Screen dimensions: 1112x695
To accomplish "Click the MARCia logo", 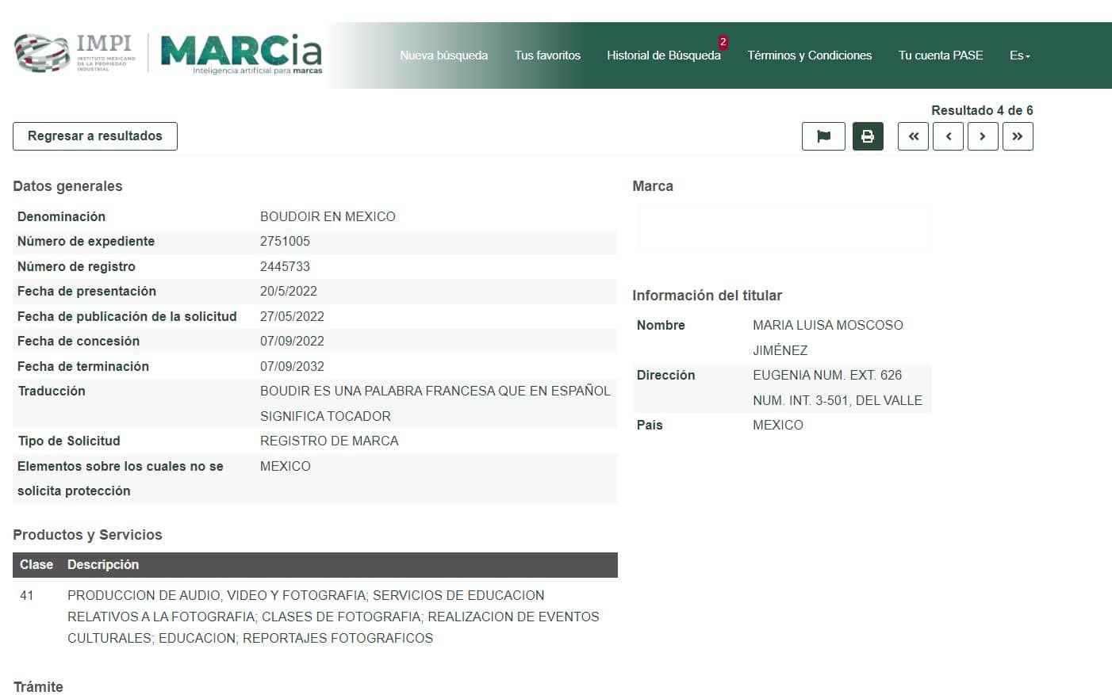I will [242, 54].
